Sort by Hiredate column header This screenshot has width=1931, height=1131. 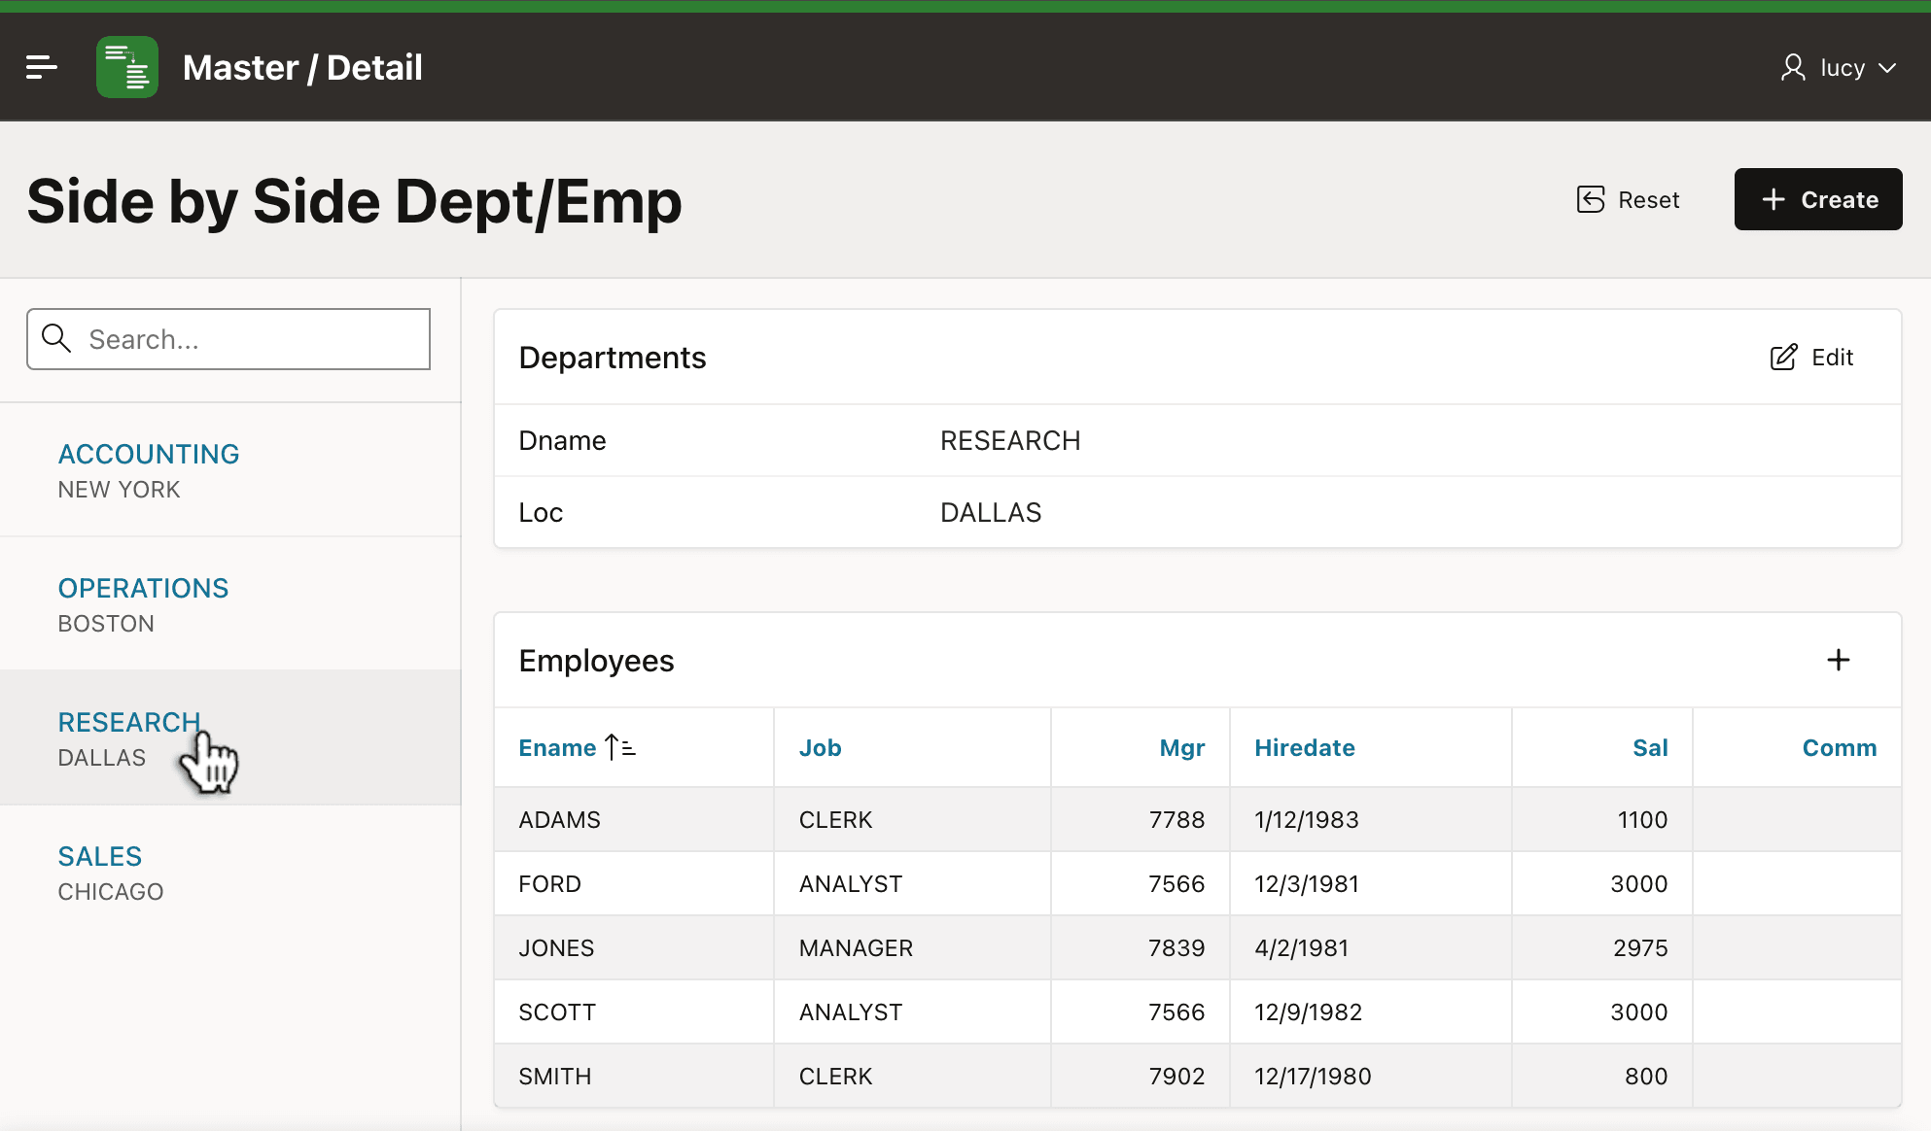1304,747
